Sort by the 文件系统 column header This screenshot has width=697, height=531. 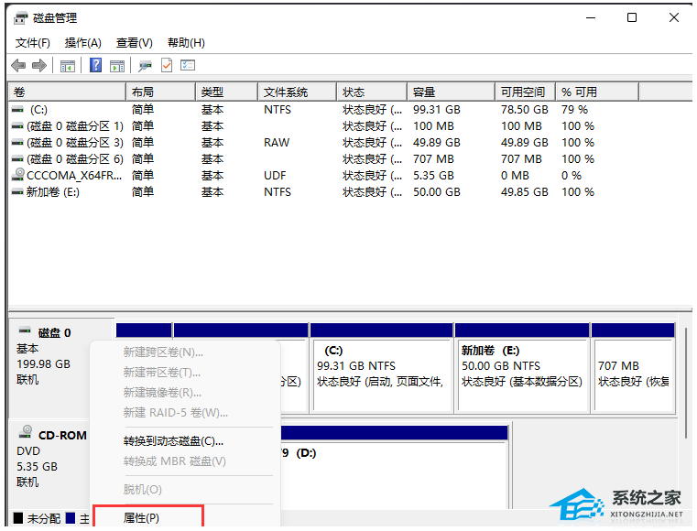tap(297, 92)
